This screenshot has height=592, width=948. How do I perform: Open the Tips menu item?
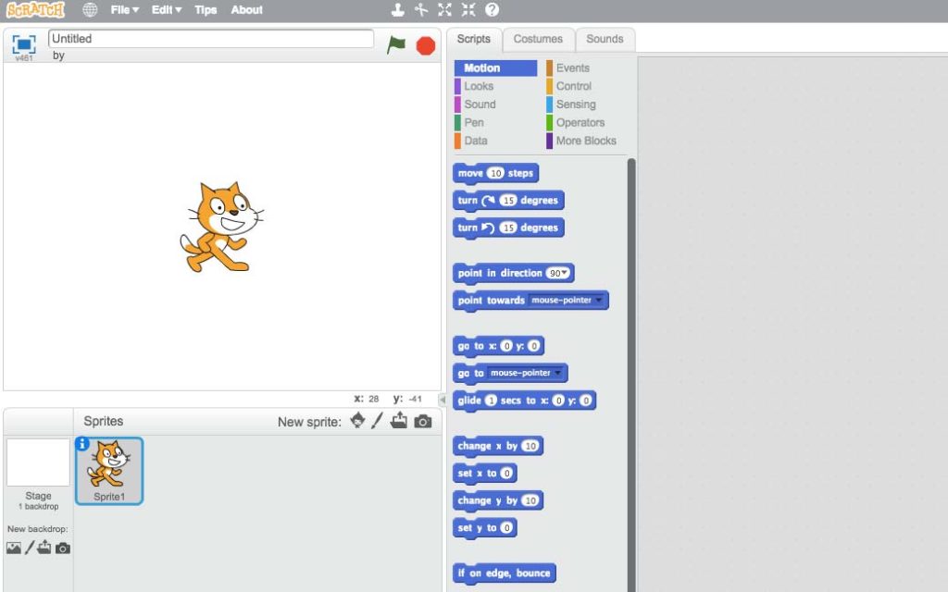[206, 9]
